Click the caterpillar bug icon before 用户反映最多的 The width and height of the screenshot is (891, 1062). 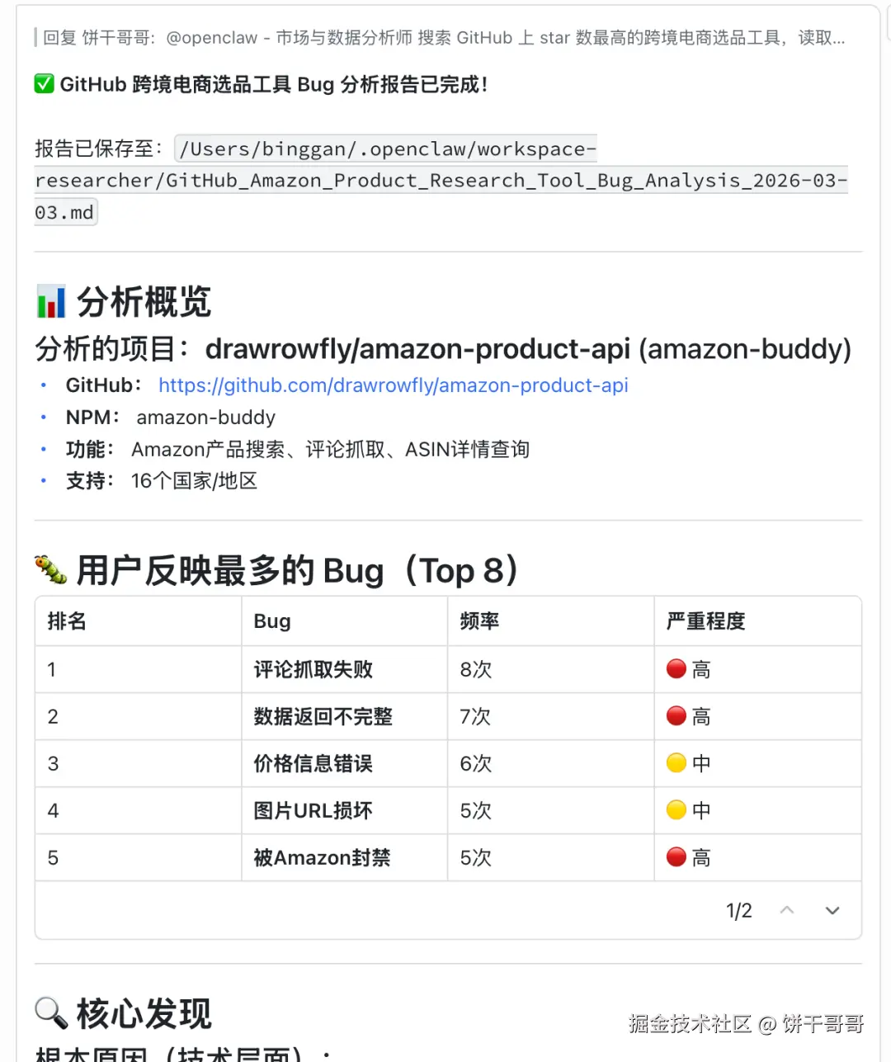coord(51,570)
